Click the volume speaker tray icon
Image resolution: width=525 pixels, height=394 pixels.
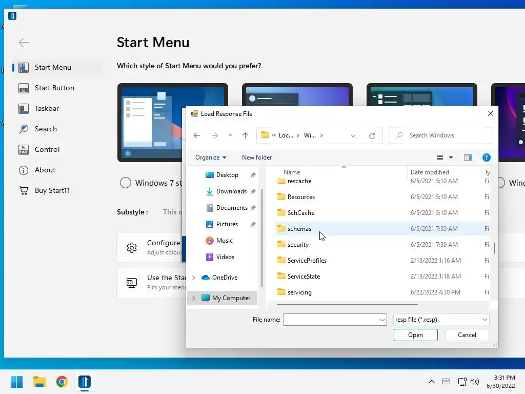[474, 382]
